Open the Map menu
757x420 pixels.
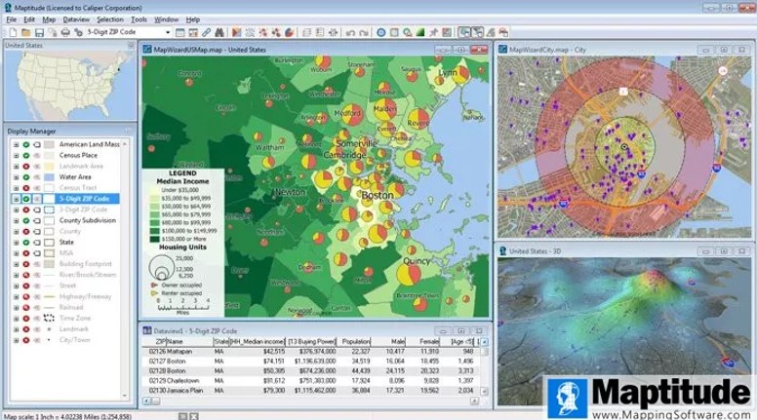[x=49, y=19]
